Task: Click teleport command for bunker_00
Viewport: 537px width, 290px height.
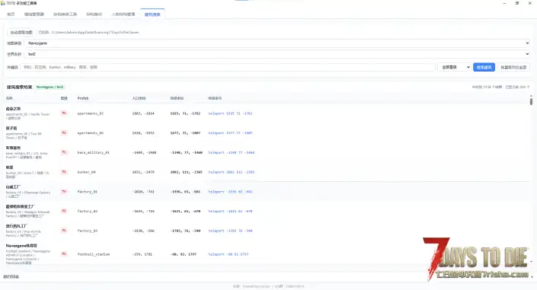Action: 231,172
